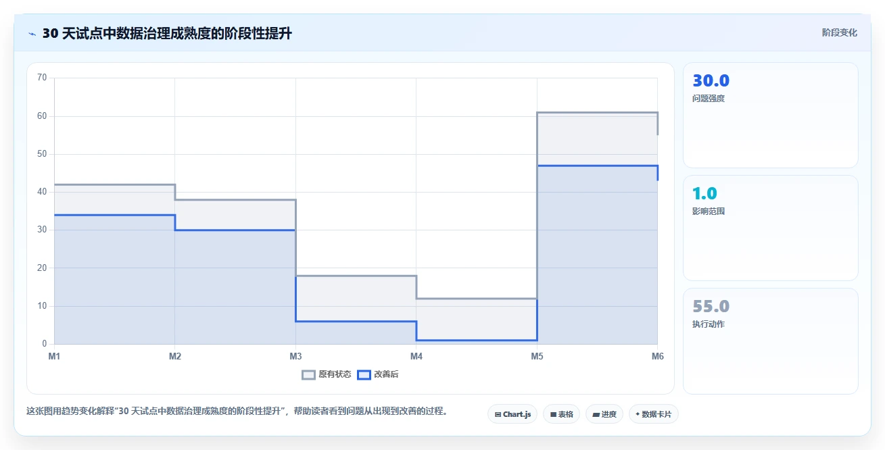Click the M4 axis label

416,356
